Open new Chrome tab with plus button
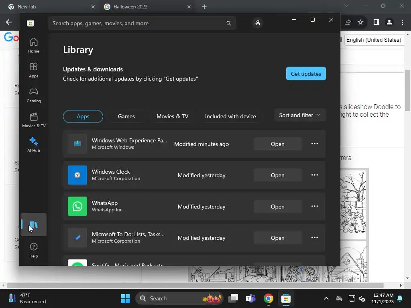This screenshot has width=411, height=308. point(204,7)
